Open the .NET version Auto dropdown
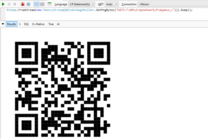 [x=112, y=4]
